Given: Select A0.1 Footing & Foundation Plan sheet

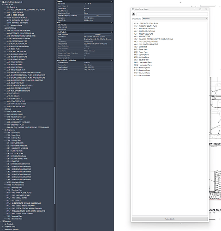Looking at the screenshot, I should [20, 33].
